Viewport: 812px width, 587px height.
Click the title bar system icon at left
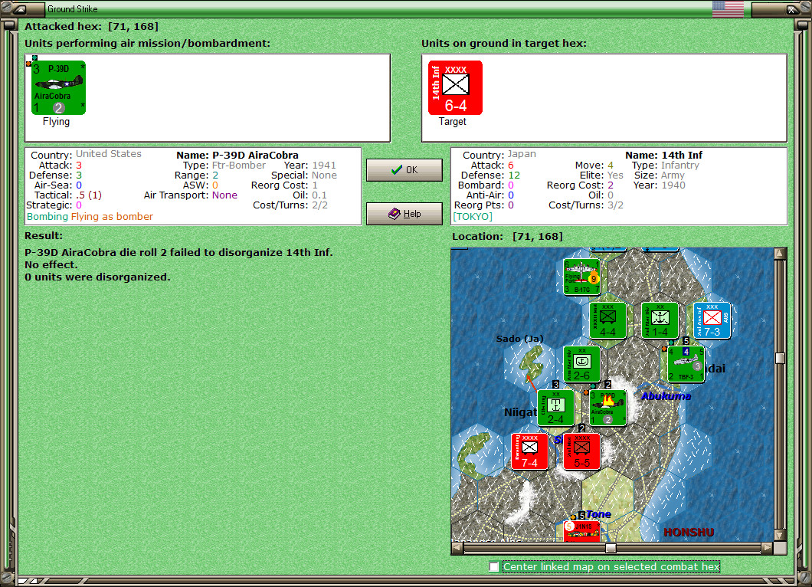click(x=20, y=8)
